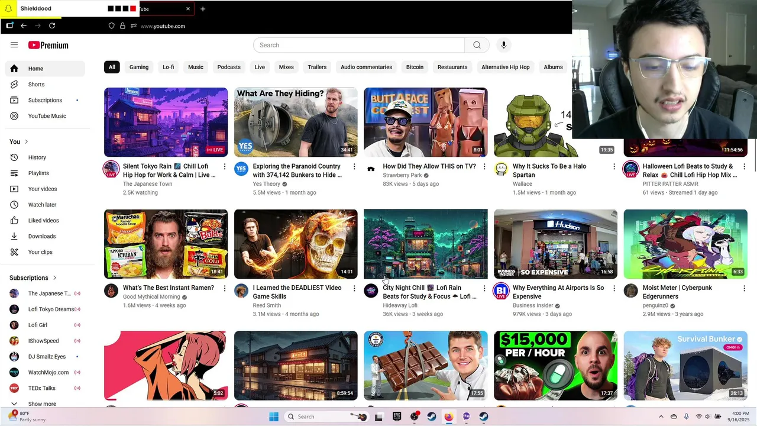This screenshot has width=757, height=426.
Task: Select the All filter chip
Action: 112,67
